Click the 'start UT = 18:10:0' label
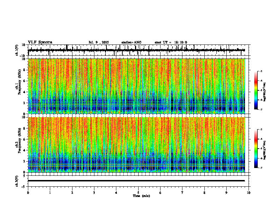 coord(171,42)
